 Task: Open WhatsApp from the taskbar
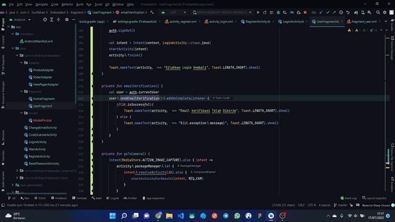[237, 216]
